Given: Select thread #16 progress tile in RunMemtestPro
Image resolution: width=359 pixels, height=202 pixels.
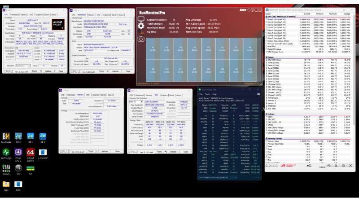Looking at the screenshot, I should click(250, 70).
